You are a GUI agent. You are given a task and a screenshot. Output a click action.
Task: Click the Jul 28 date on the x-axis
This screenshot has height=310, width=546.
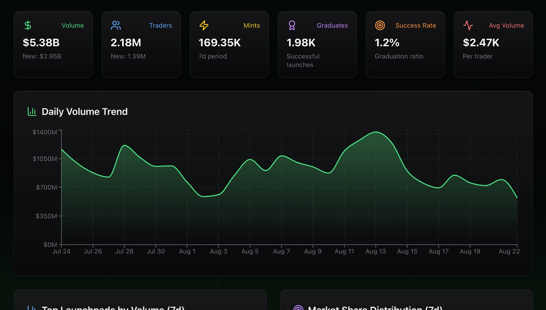(x=124, y=252)
